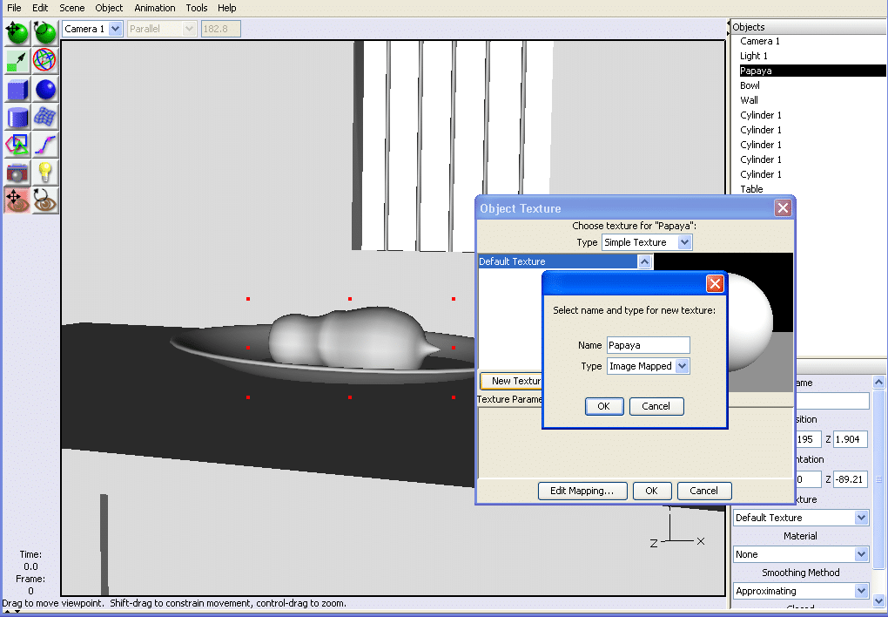The width and height of the screenshot is (888, 617).
Task: Choose the Create Cube tool
Action: coord(17,89)
